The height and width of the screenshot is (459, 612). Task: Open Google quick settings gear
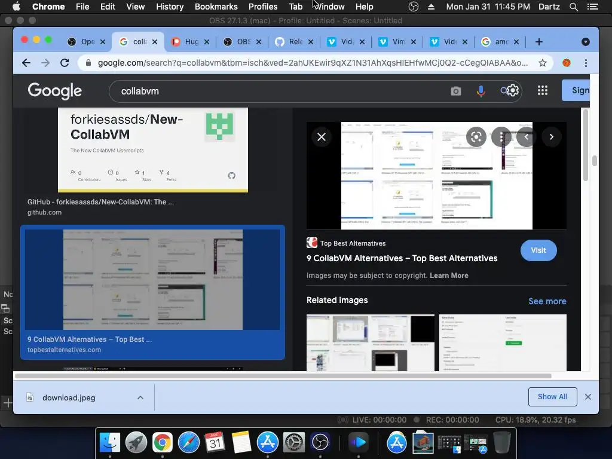(x=513, y=91)
